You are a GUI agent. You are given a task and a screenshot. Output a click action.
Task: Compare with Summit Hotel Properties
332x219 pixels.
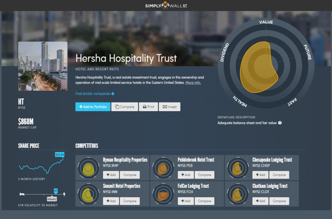tap(130, 201)
